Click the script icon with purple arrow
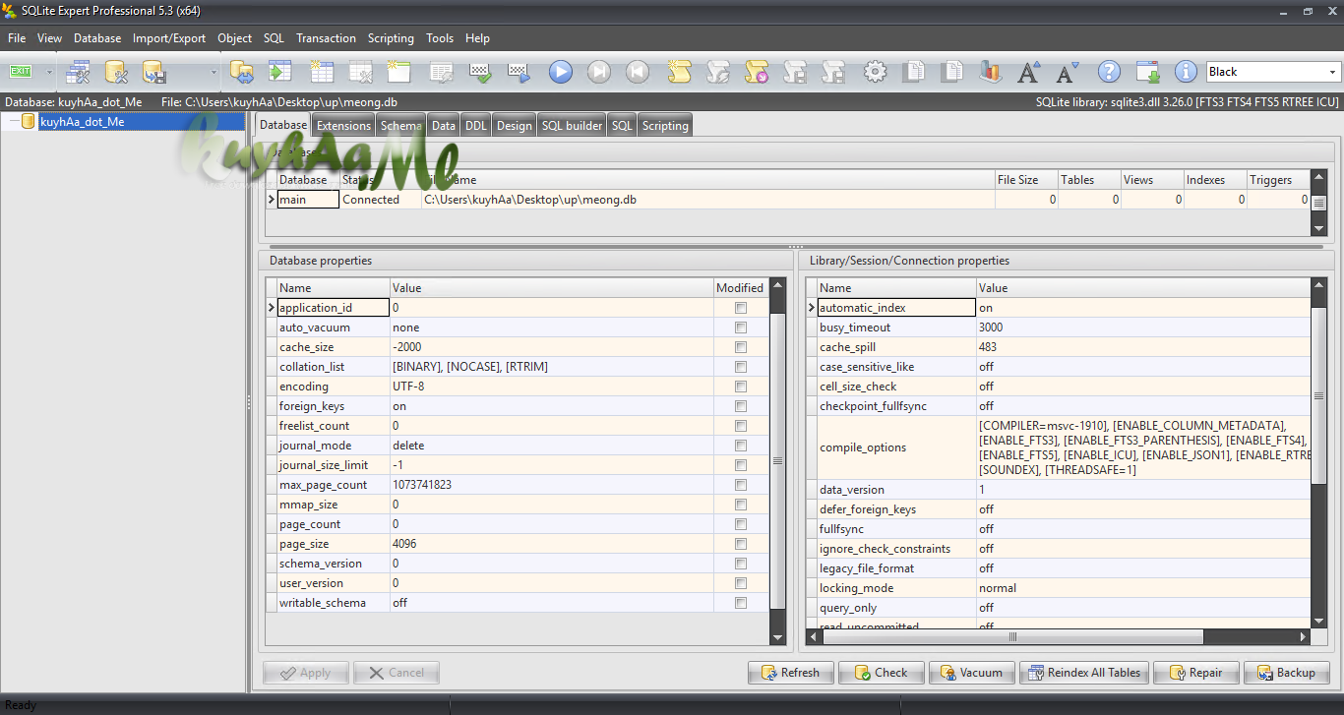The image size is (1344, 715). [x=757, y=72]
